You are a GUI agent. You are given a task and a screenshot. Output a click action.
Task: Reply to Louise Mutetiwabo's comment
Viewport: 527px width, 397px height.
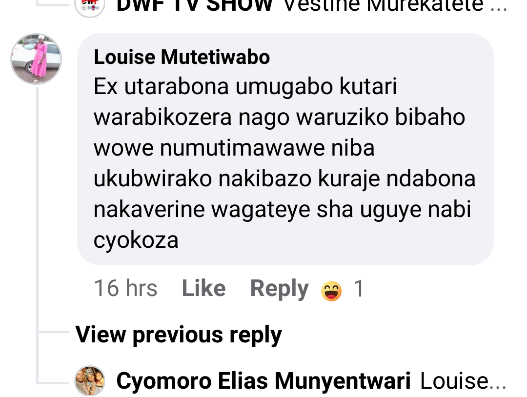[279, 288]
